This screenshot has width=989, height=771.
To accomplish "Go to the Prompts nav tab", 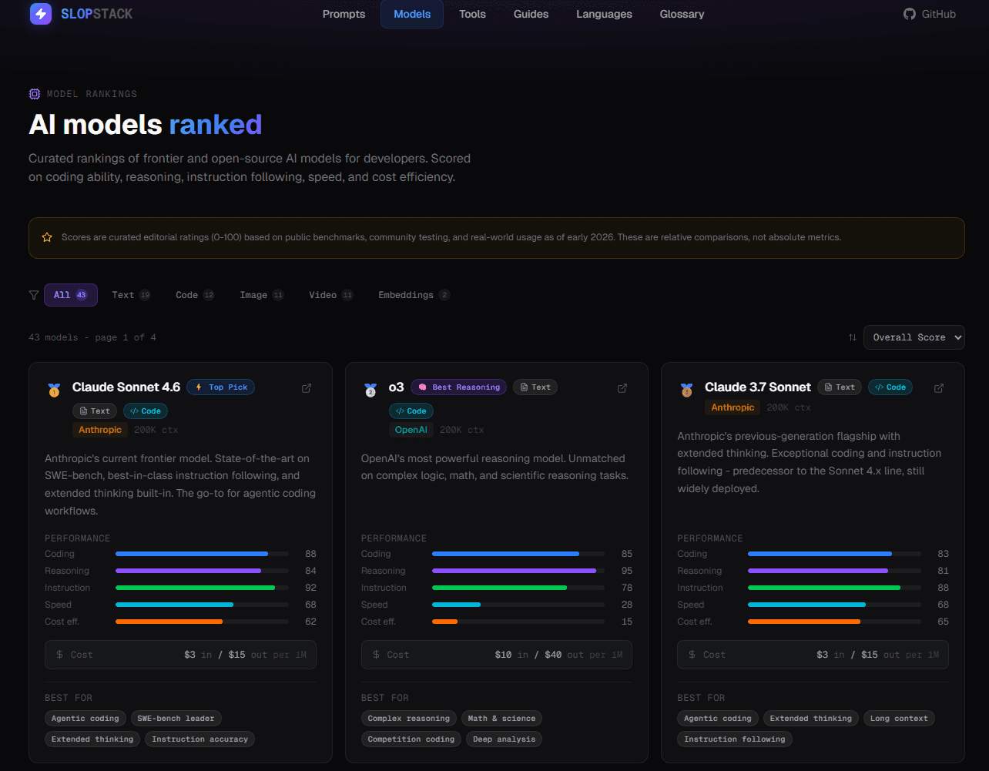I will (x=344, y=14).
